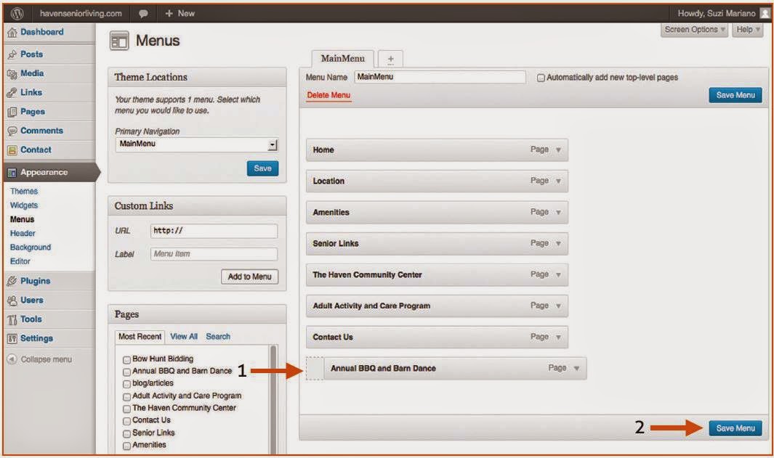774x458 pixels.
Task: Expand the Home menu item arrow
Action: [x=558, y=150]
